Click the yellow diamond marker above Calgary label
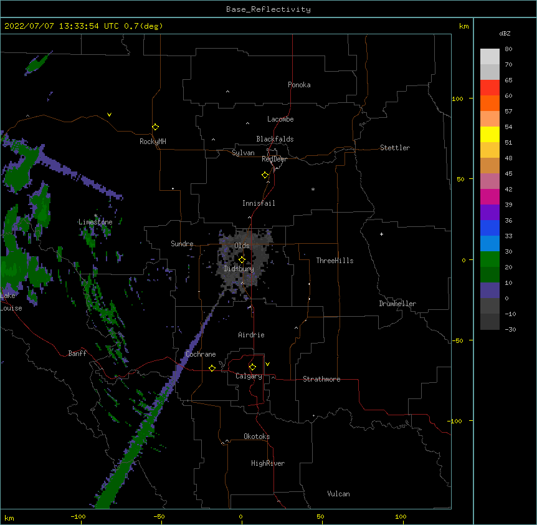Viewport: 537px width, 525px height. coord(253,367)
